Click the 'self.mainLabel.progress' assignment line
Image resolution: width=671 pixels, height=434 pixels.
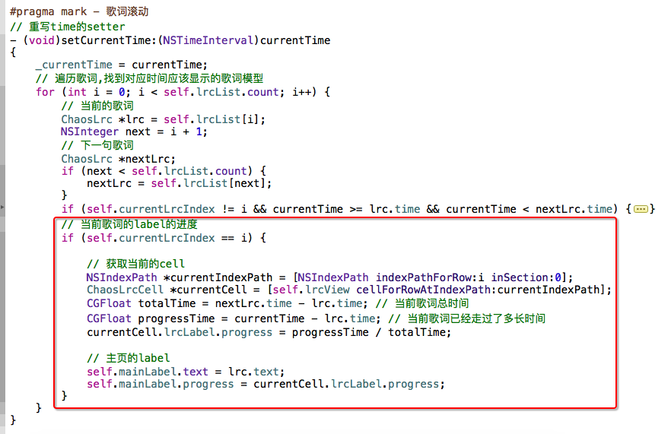[266, 384]
